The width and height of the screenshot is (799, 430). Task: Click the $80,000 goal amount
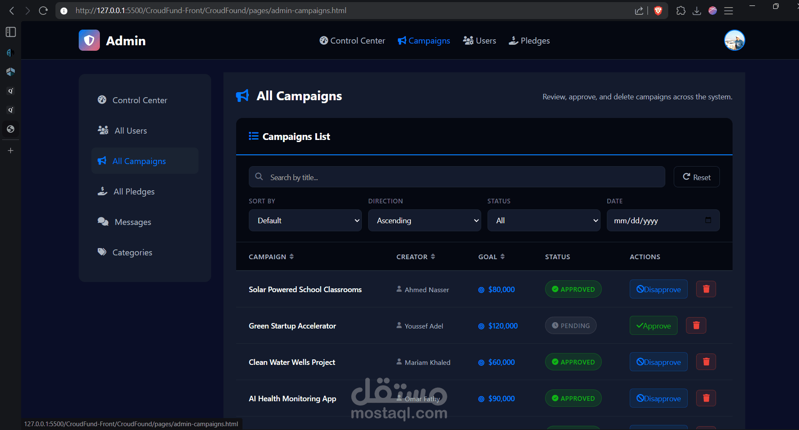click(x=501, y=290)
